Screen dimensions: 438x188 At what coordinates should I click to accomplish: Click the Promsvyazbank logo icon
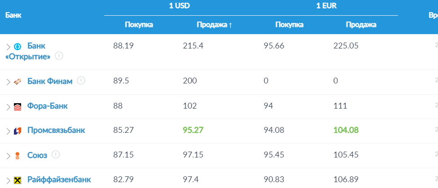18,131
